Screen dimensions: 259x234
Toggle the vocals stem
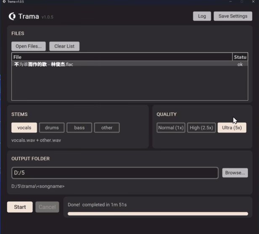click(24, 128)
